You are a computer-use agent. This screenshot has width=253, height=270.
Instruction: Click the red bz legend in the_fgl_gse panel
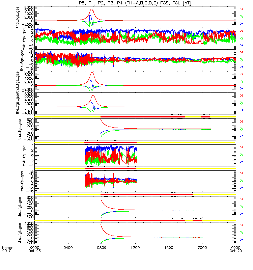[242, 225]
